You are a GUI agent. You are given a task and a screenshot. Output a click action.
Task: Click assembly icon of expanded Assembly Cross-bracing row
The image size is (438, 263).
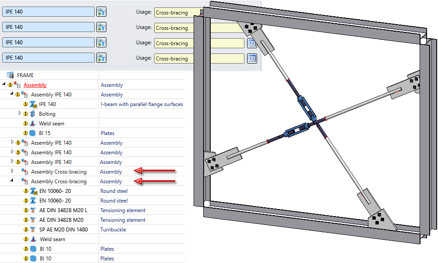[x=25, y=181]
